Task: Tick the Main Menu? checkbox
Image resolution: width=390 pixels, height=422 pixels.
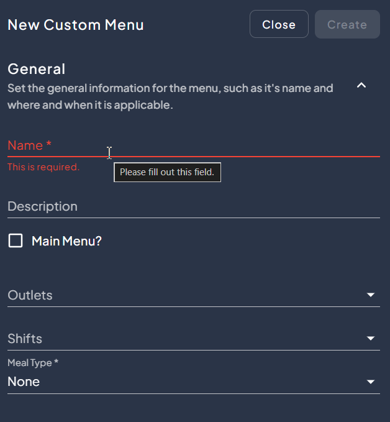Action: click(16, 241)
